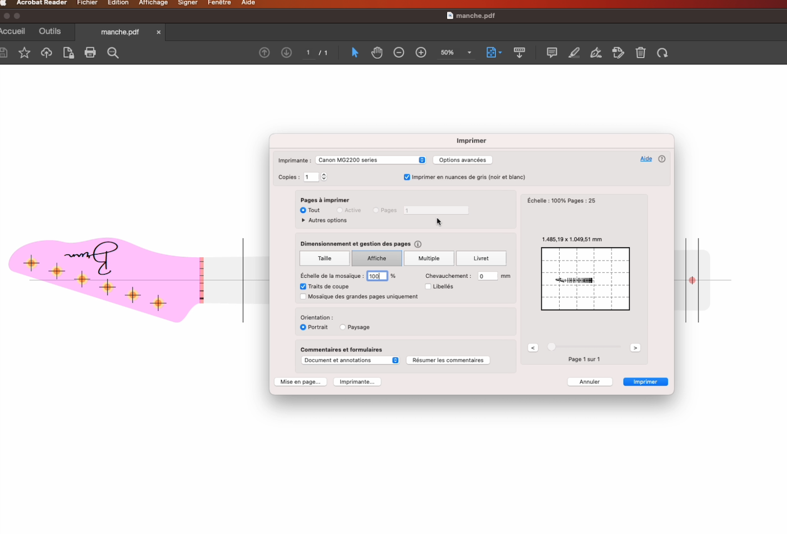Click the blue Imprimer button
The image size is (787, 534).
tap(645, 382)
